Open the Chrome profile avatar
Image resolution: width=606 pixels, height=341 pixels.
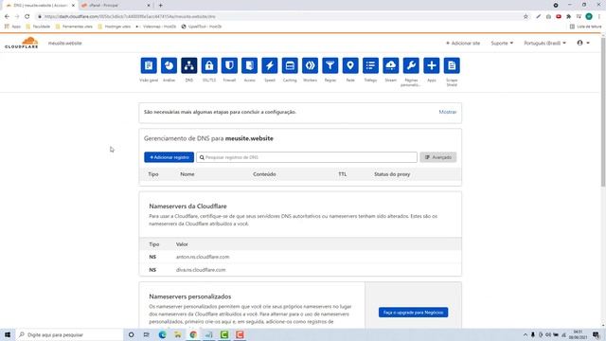[x=589, y=17]
